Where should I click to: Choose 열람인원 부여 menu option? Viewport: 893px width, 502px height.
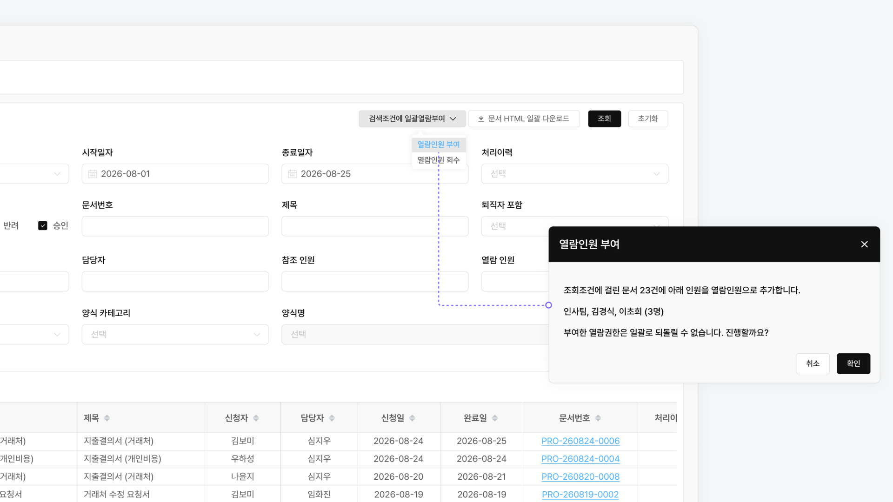click(439, 145)
